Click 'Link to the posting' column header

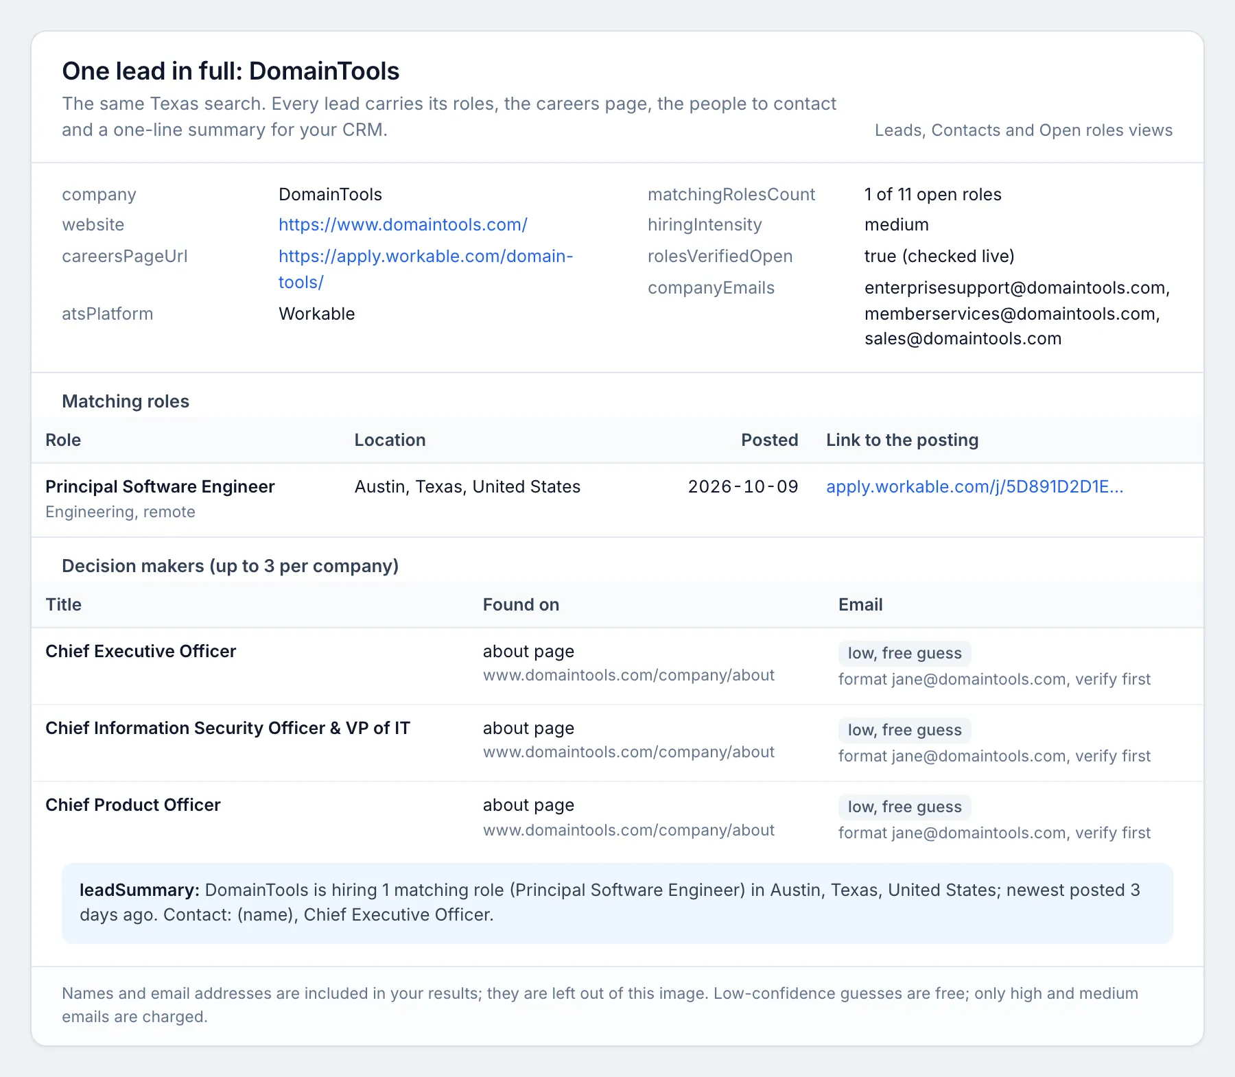902,440
